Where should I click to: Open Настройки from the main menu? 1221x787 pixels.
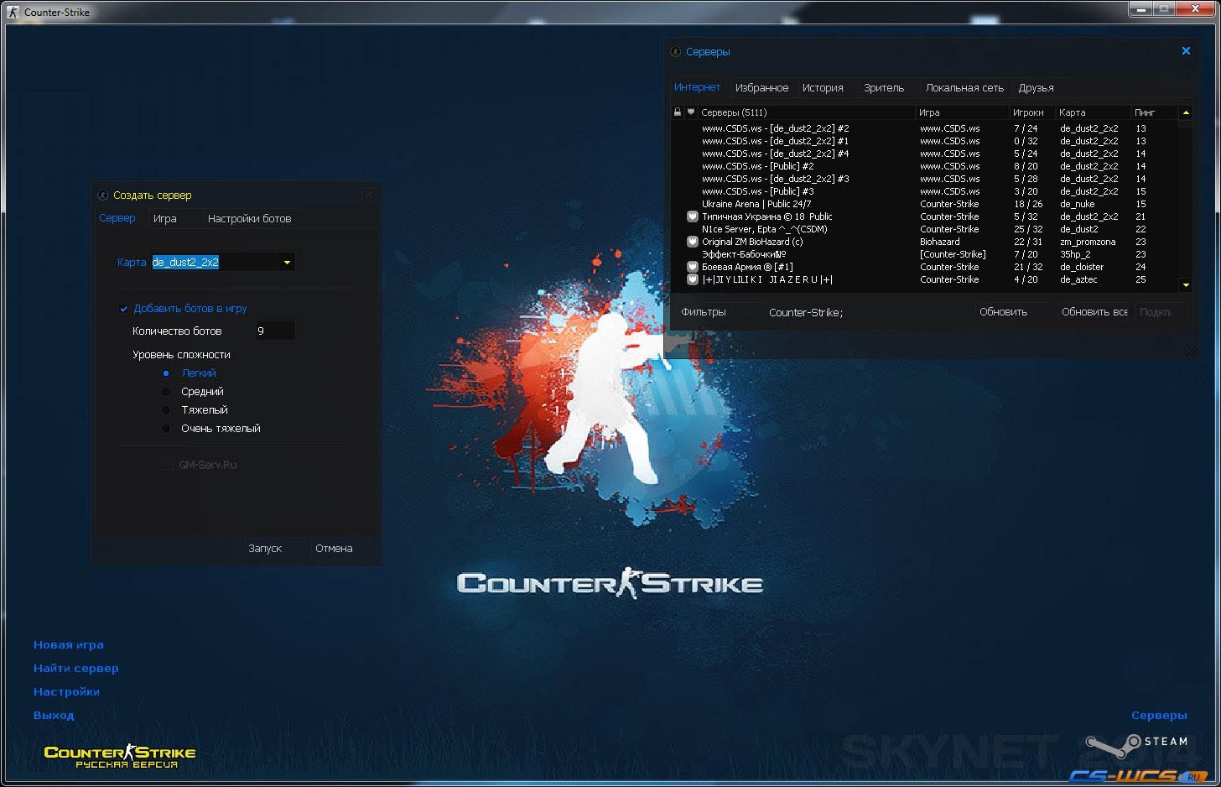click(x=67, y=692)
